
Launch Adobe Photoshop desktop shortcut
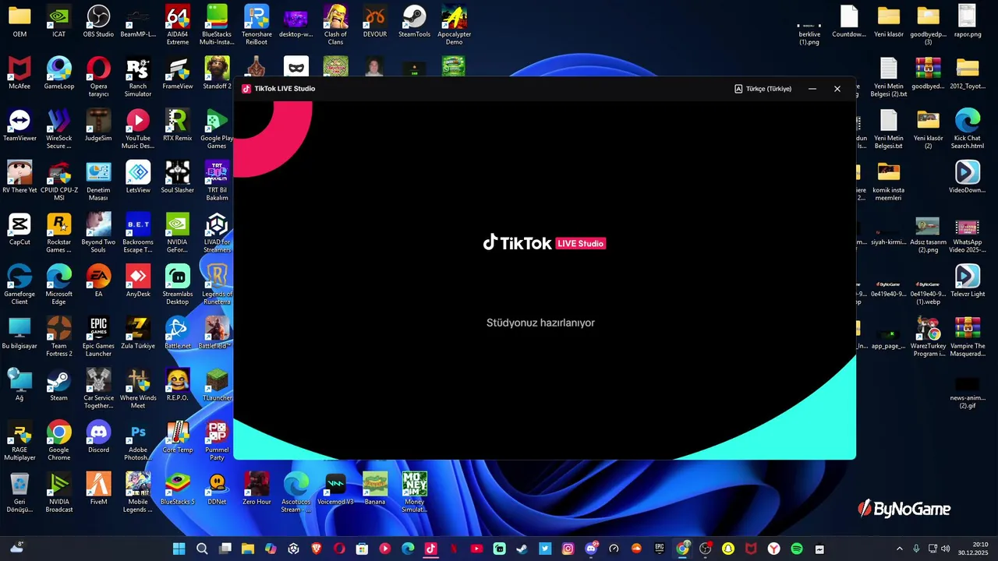138,441
